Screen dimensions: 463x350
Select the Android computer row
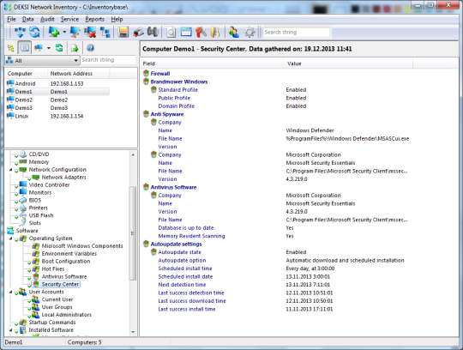point(58,83)
